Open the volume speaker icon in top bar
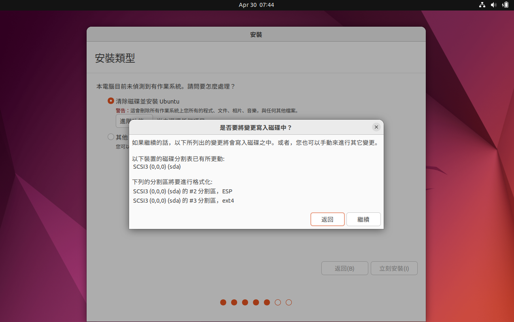Viewport: 514px width, 322px height. [493, 5]
